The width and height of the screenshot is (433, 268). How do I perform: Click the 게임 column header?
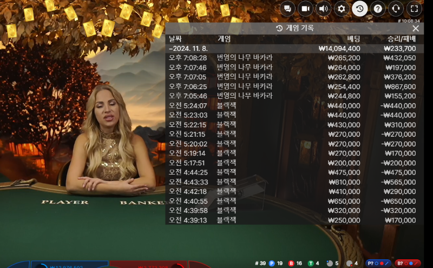(x=224, y=39)
